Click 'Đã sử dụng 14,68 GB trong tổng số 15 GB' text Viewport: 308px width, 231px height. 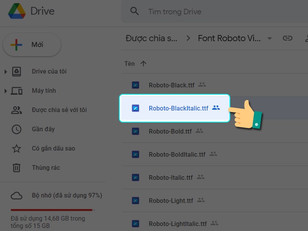48,222
